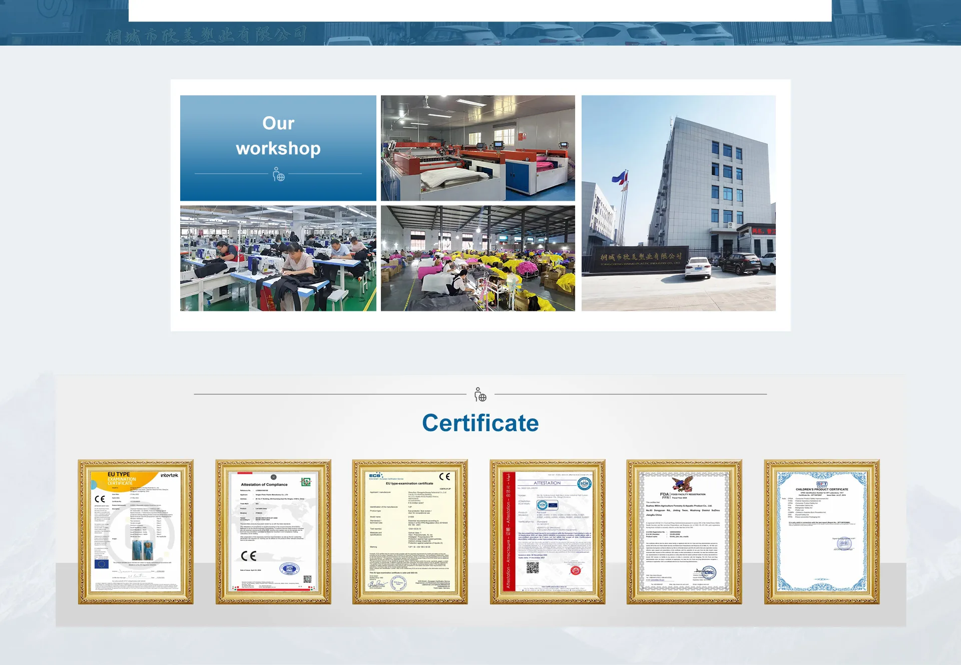Click the SFT logo on the children's product certificate
961x665 pixels.
click(822, 484)
